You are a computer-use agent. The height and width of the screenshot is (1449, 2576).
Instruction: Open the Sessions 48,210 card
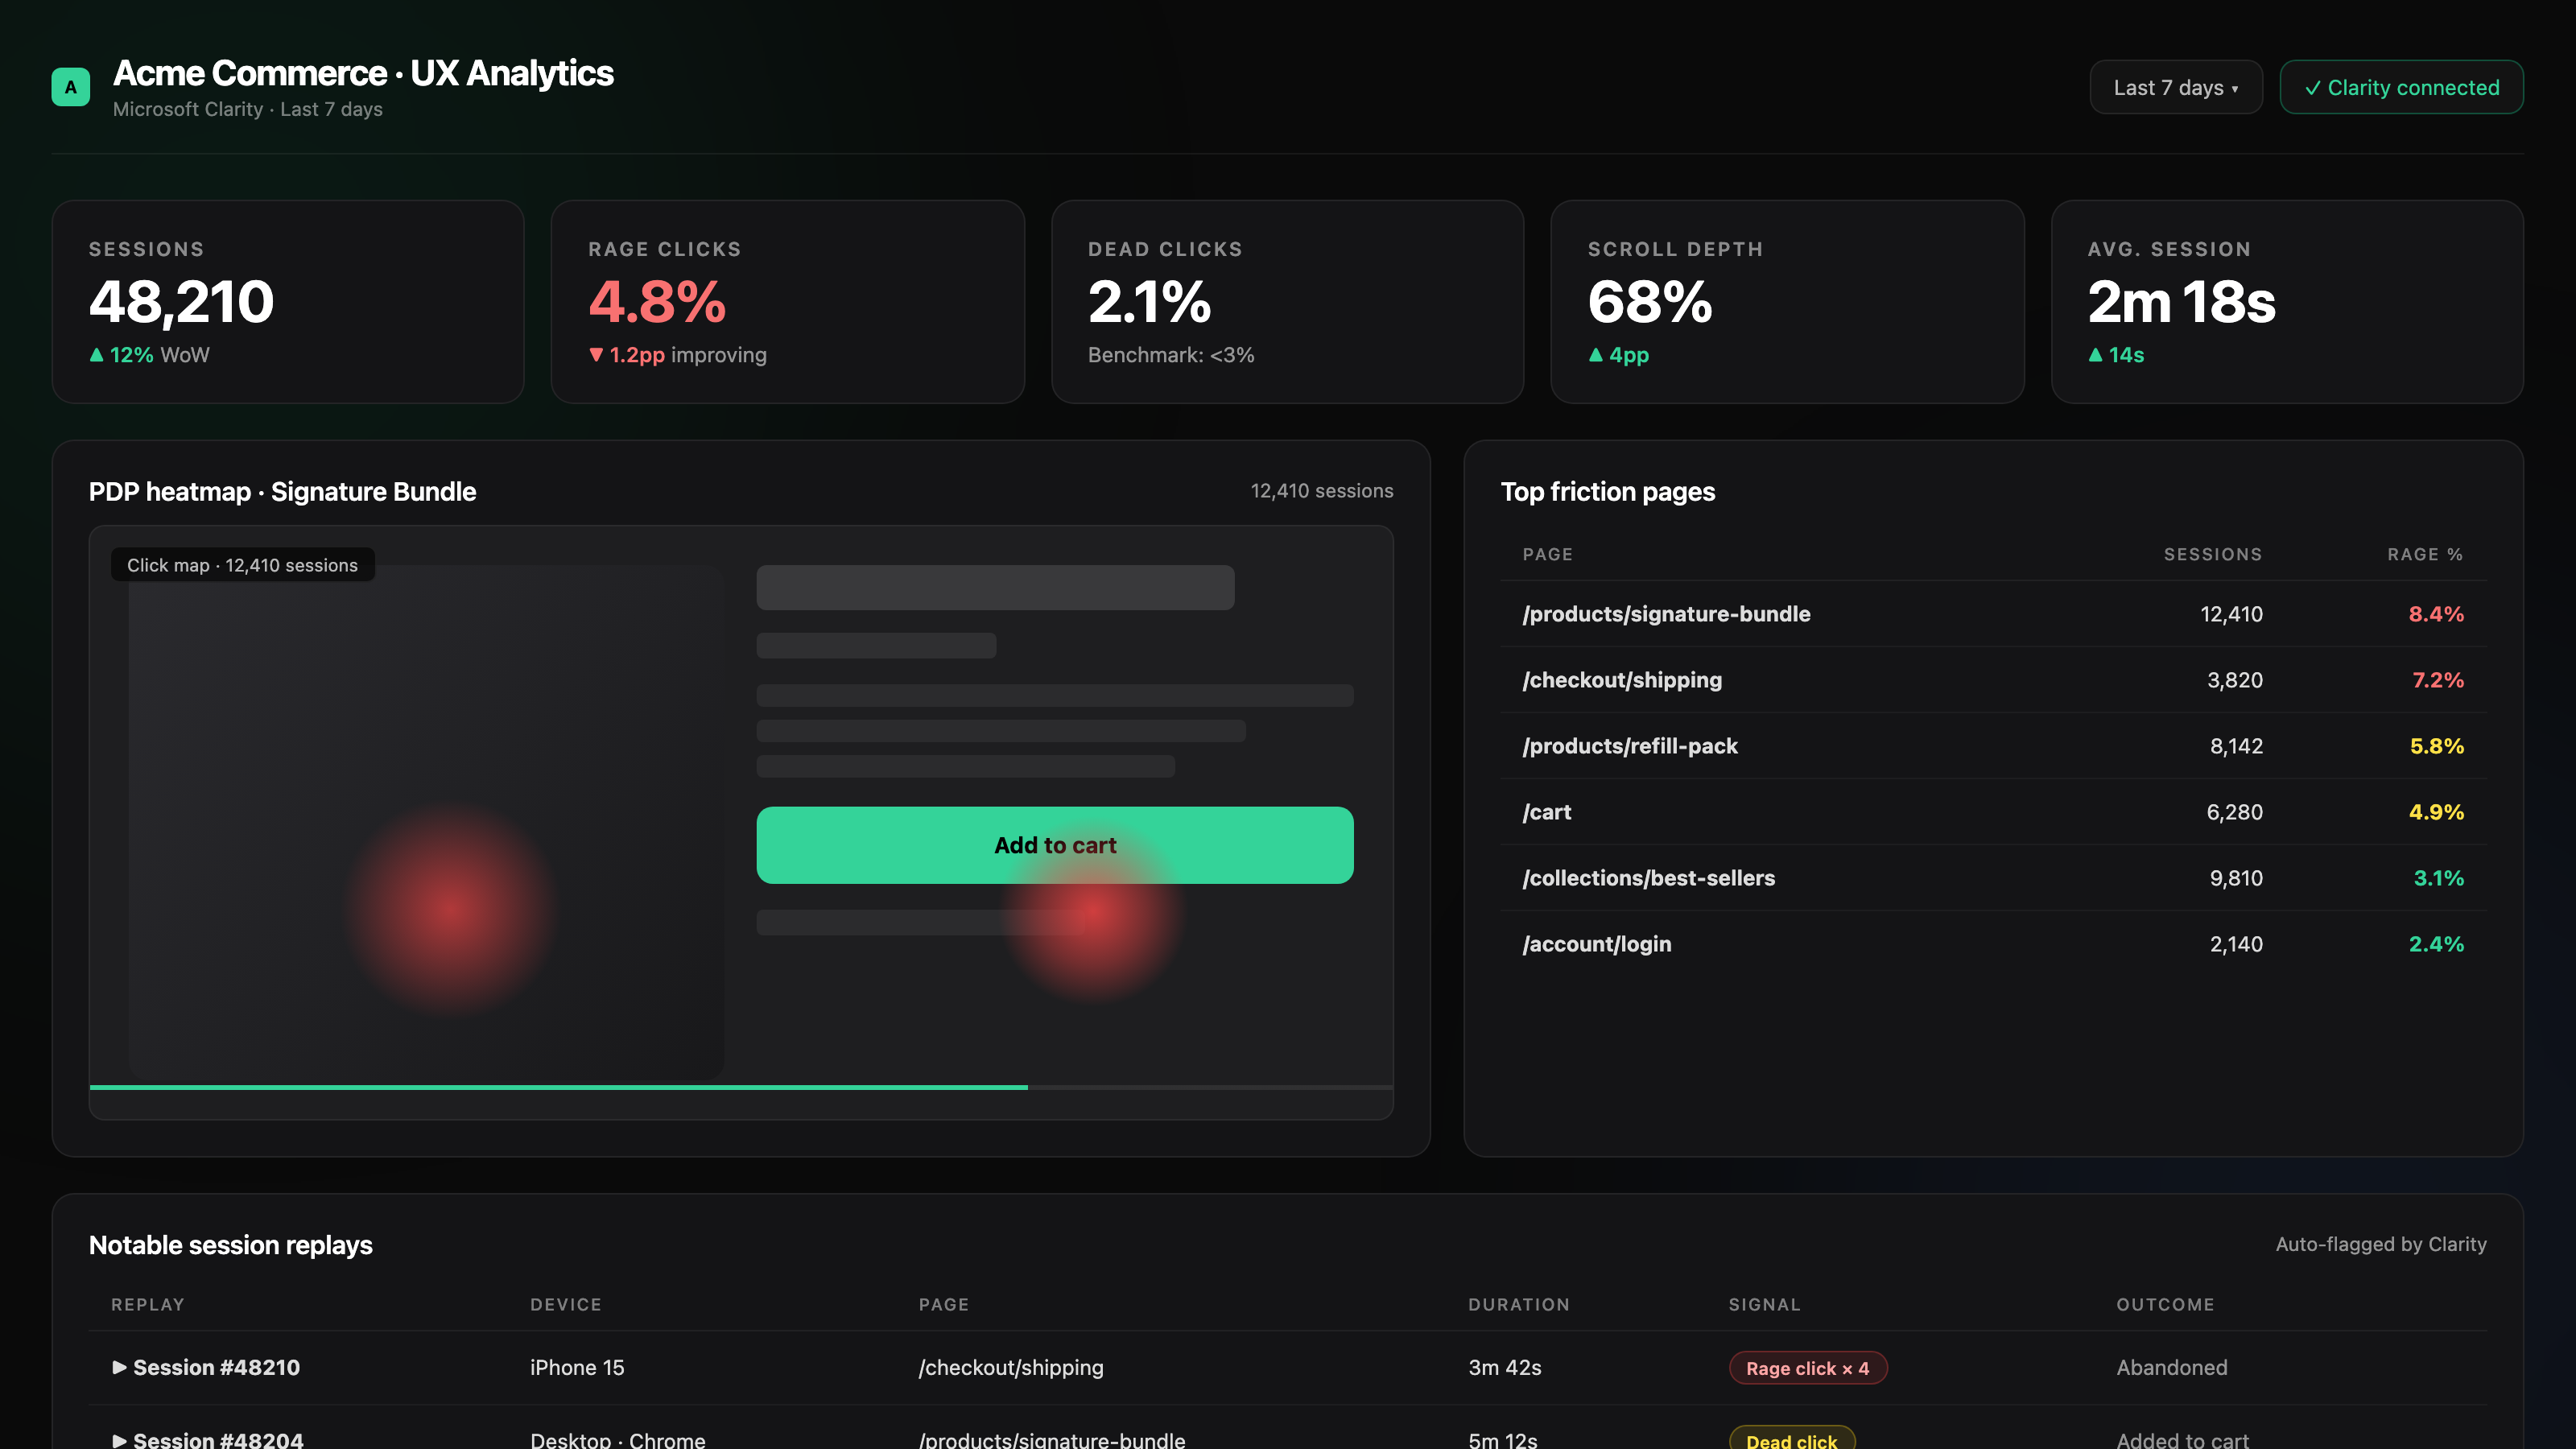(x=288, y=301)
